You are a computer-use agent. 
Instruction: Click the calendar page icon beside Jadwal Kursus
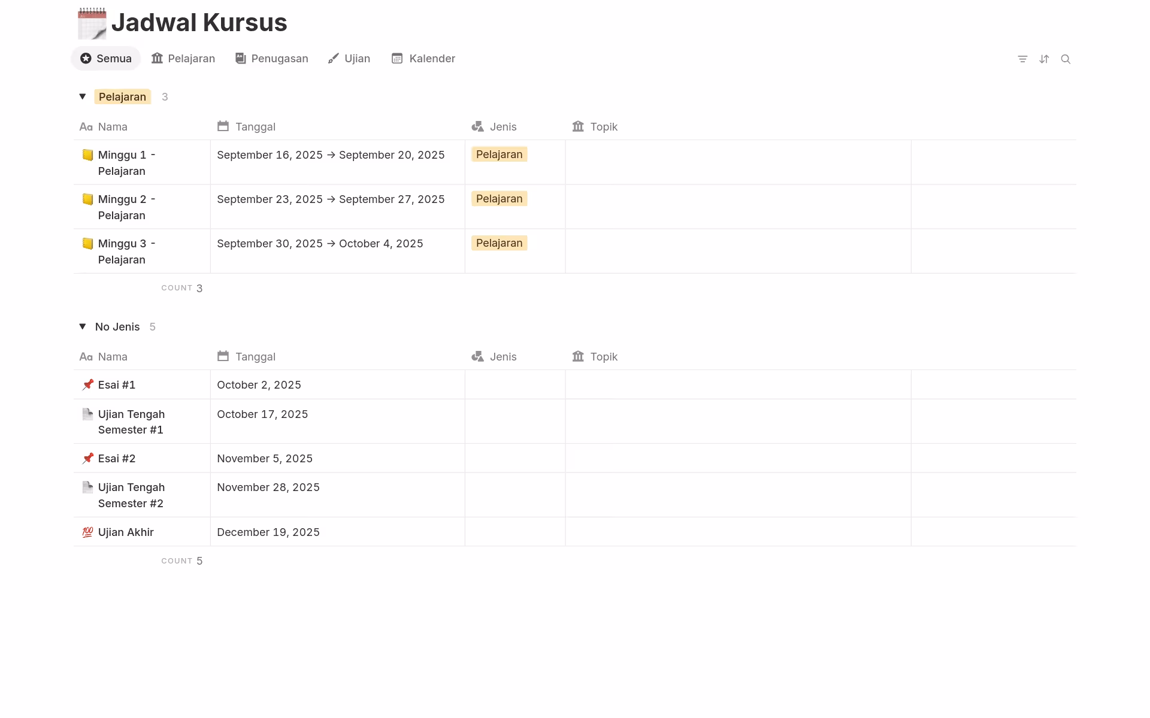click(x=92, y=23)
